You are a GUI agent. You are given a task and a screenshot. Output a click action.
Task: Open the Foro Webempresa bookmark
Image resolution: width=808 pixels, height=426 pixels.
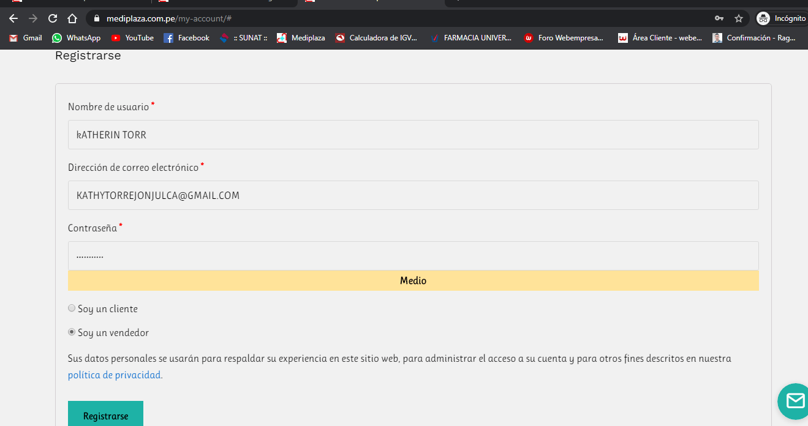coord(564,38)
